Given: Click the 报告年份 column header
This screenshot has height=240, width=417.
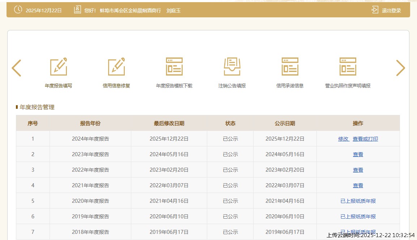Looking at the screenshot, I should [x=90, y=123].
